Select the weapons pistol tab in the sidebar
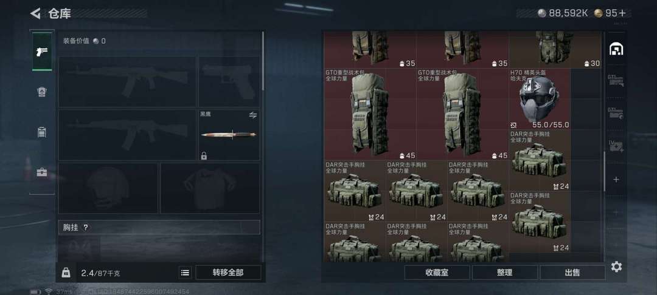 [42, 52]
